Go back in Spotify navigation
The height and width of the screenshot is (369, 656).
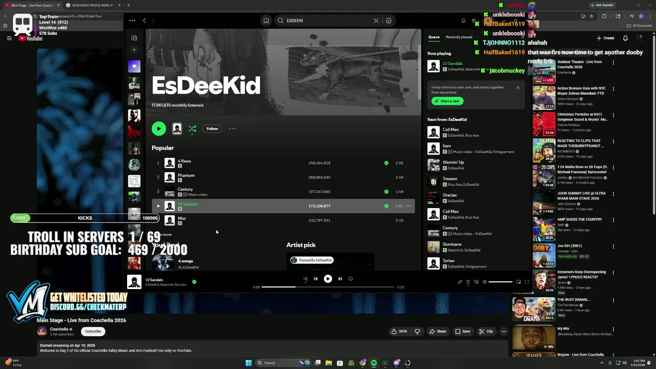145,20
